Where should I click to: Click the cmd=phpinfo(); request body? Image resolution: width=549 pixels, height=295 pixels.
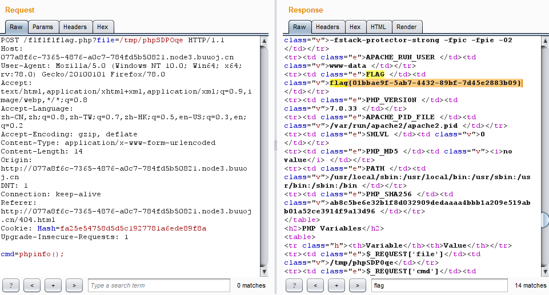tap(32, 254)
